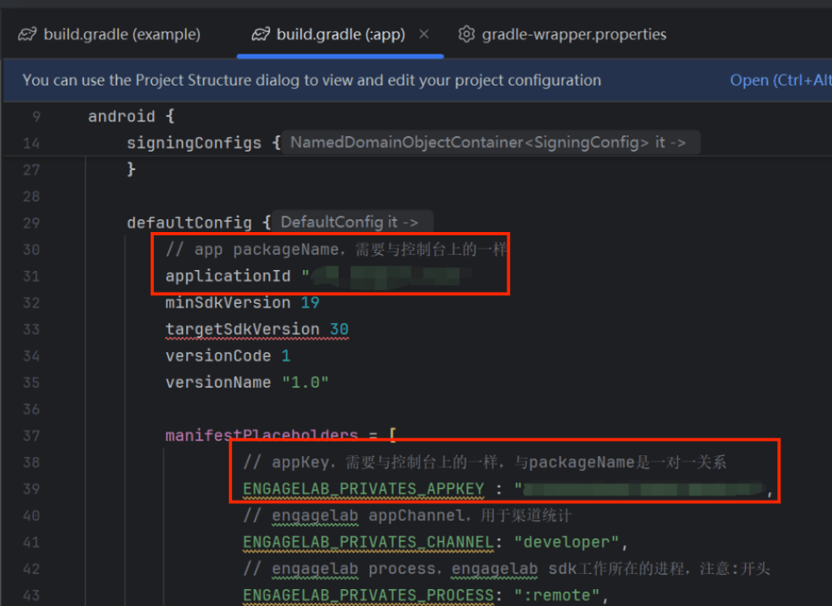Click the gear icon on gradle-wrapper.properties tab
This screenshot has width=832, height=606.
coord(466,35)
